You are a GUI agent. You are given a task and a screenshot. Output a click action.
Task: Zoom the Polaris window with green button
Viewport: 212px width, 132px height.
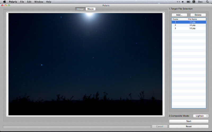tap(9, 5)
